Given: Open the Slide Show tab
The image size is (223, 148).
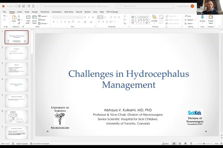Looking at the screenshot, I should [69, 12].
